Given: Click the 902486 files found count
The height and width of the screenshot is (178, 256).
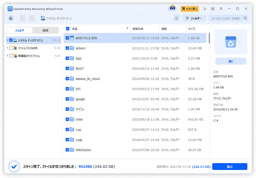Looking at the screenshot, I should click(x=85, y=167).
